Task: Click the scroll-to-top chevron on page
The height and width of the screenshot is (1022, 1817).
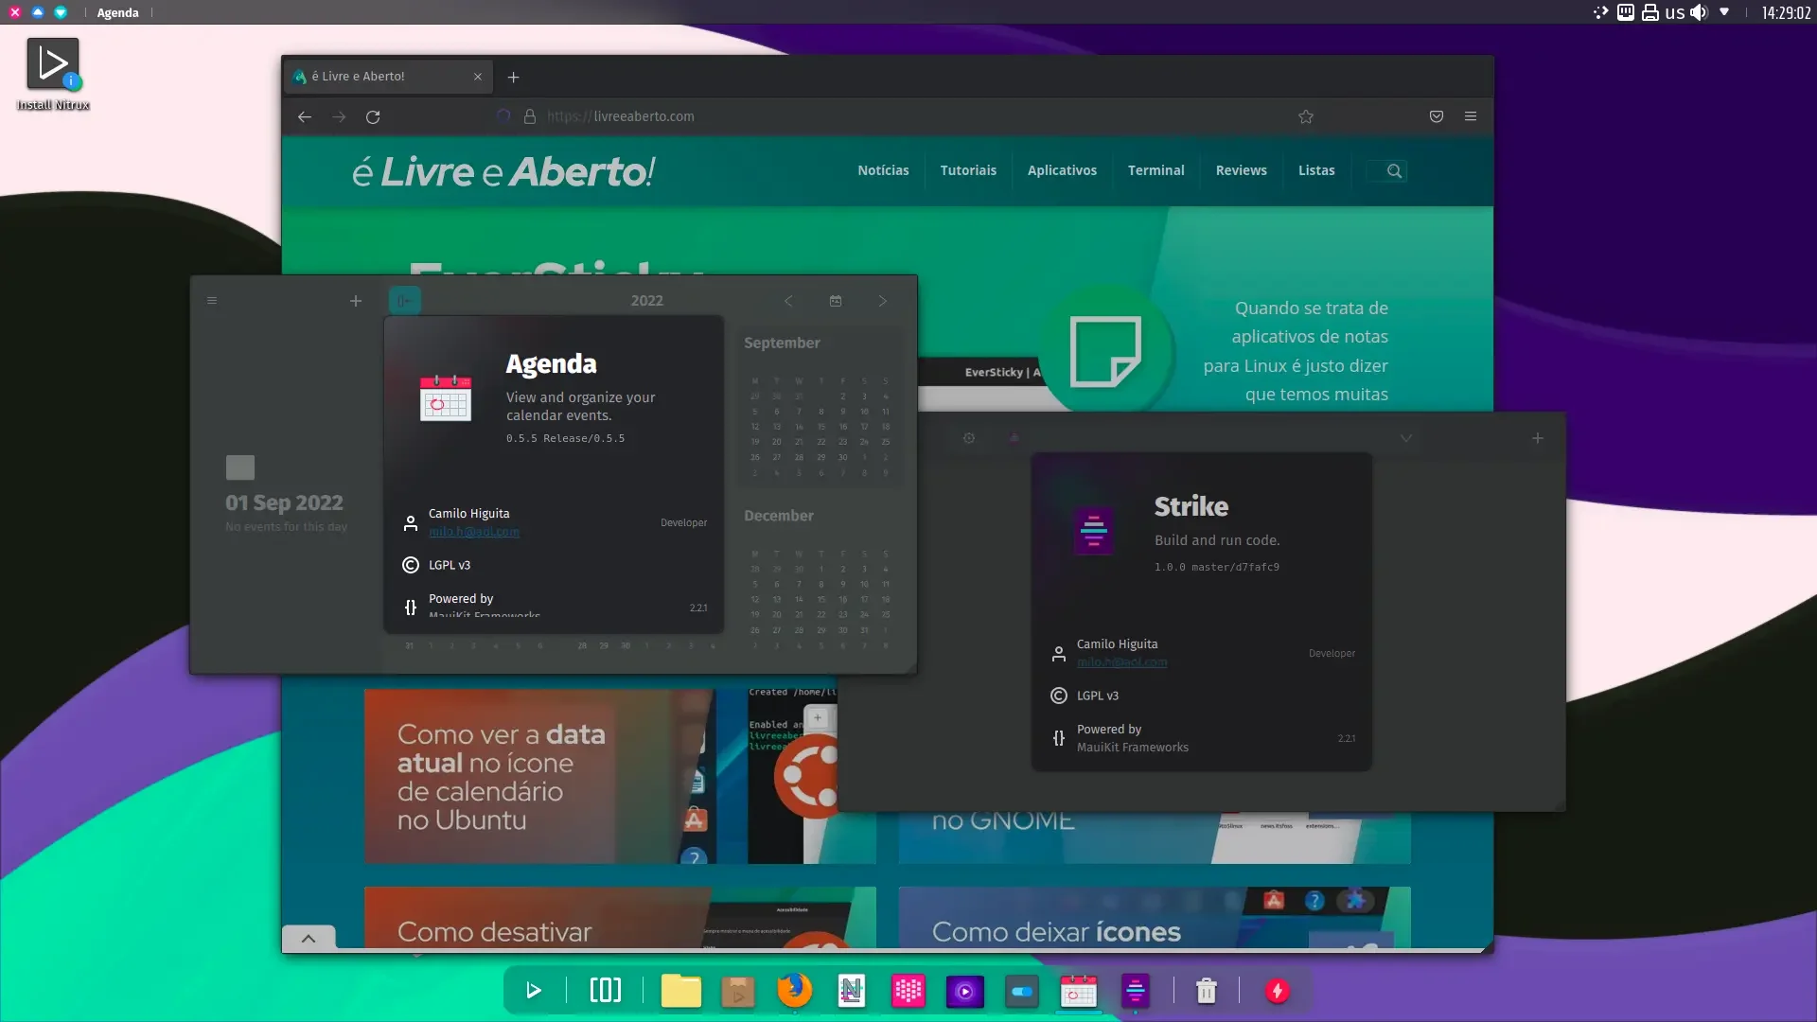Action: 309,938
